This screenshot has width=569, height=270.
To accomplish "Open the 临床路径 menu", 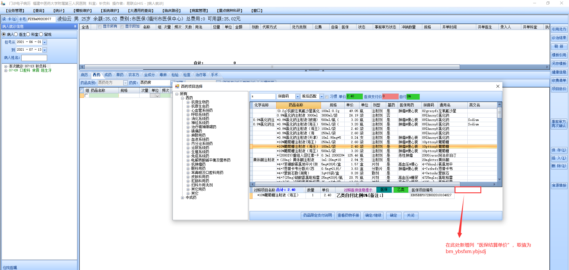I will 172,11.
